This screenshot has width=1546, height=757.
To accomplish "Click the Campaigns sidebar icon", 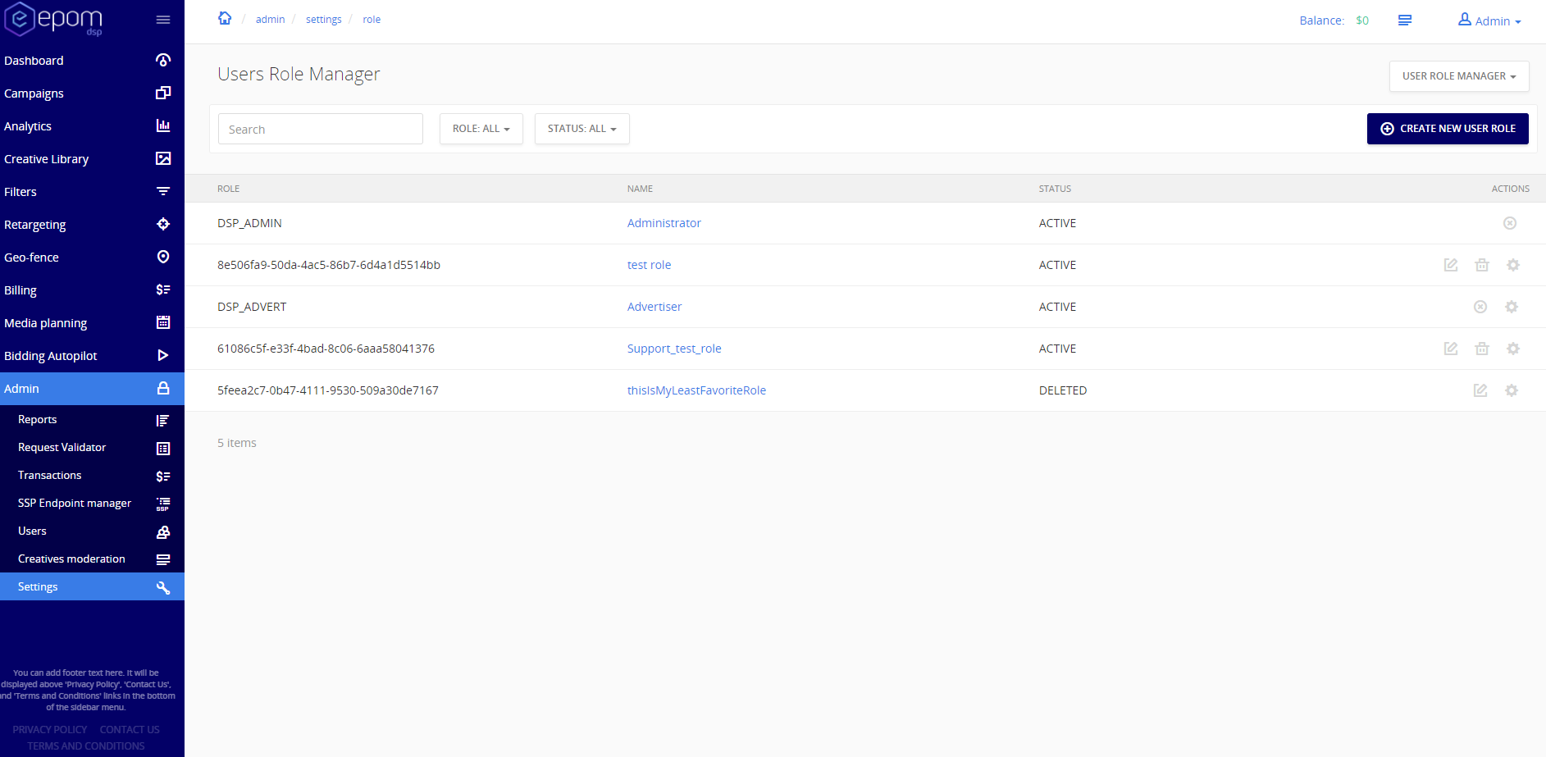I will [163, 93].
